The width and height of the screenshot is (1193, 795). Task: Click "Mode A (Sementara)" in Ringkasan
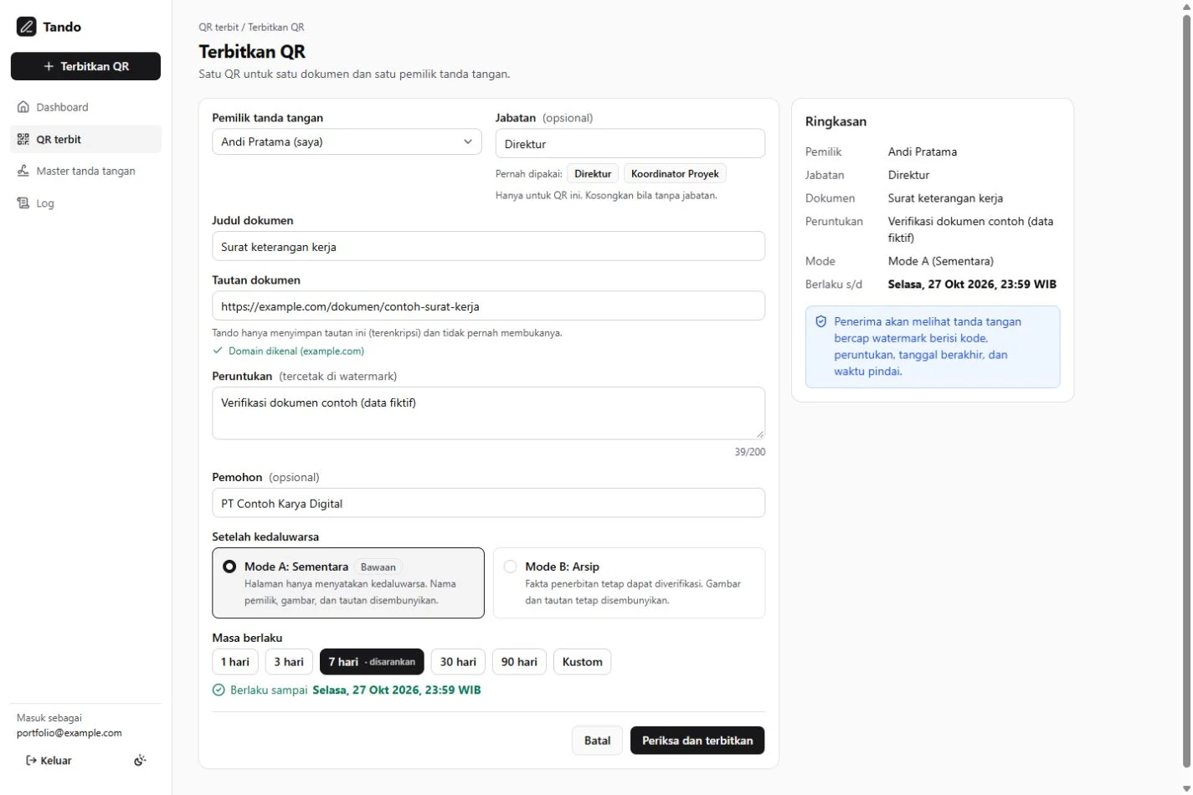(941, 261)
